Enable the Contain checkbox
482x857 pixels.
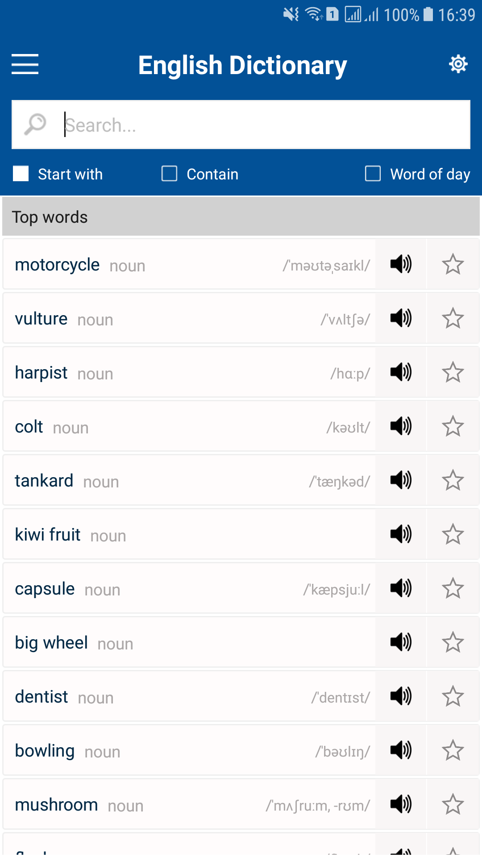[x=170, y=174]
